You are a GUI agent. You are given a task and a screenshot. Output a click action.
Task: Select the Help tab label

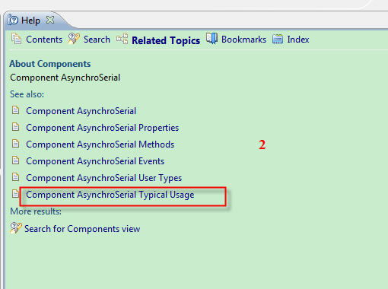(x=30, y=21)
